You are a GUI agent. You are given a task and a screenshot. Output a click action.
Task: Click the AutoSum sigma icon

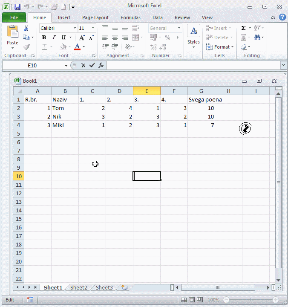click(x=243, y=28)
